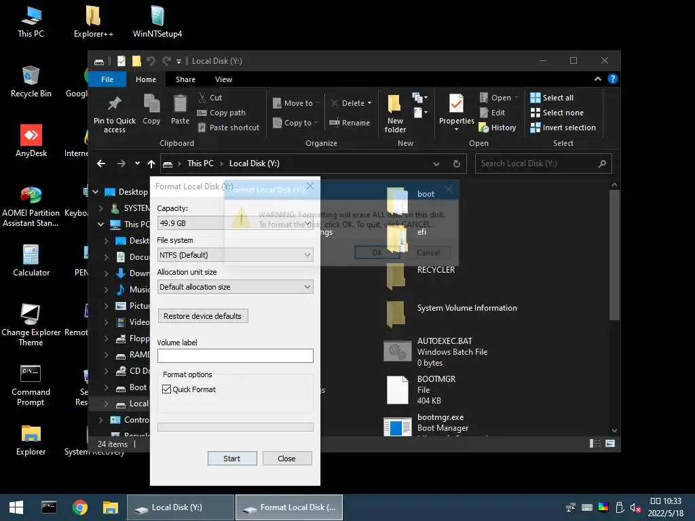
Task: Toggle the Quick Format checkbox
Action: point(167,389)
